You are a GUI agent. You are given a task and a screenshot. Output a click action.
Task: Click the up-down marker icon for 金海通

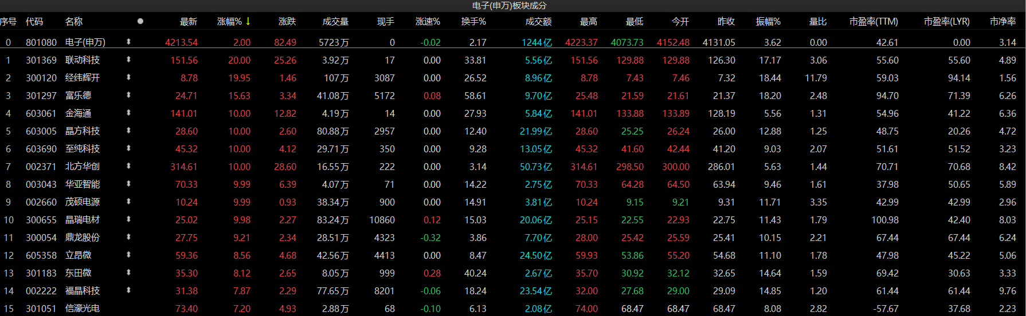tap(128, 113)
